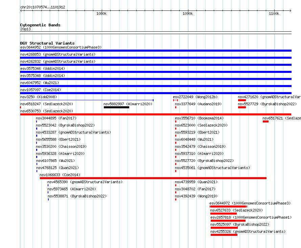
Task: Click the nsv3250 (Kidd2008) label
Action: click(39, 97)
